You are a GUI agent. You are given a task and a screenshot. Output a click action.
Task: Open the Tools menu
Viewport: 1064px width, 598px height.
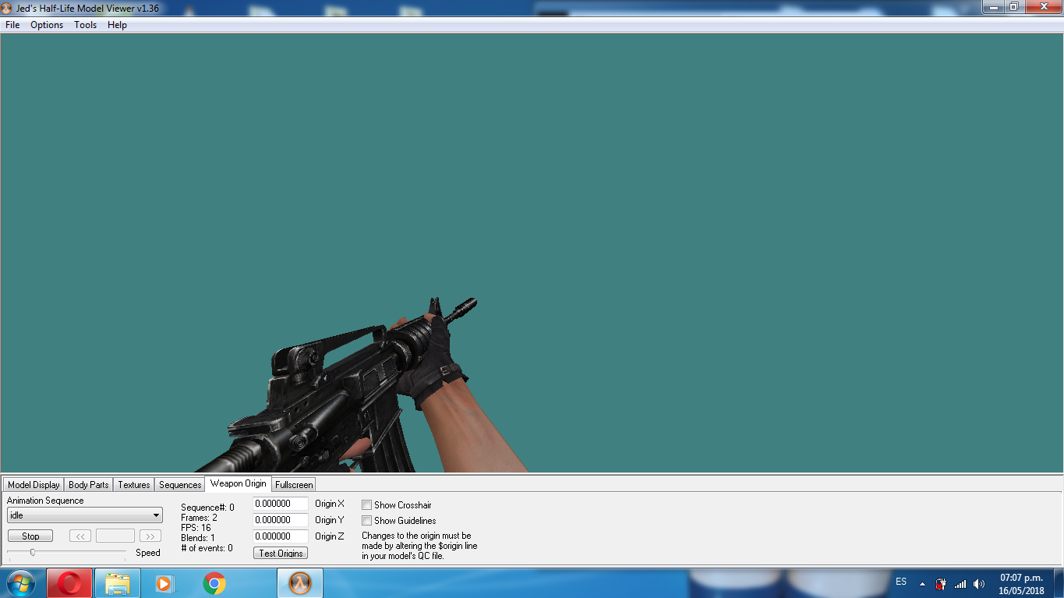86,25
